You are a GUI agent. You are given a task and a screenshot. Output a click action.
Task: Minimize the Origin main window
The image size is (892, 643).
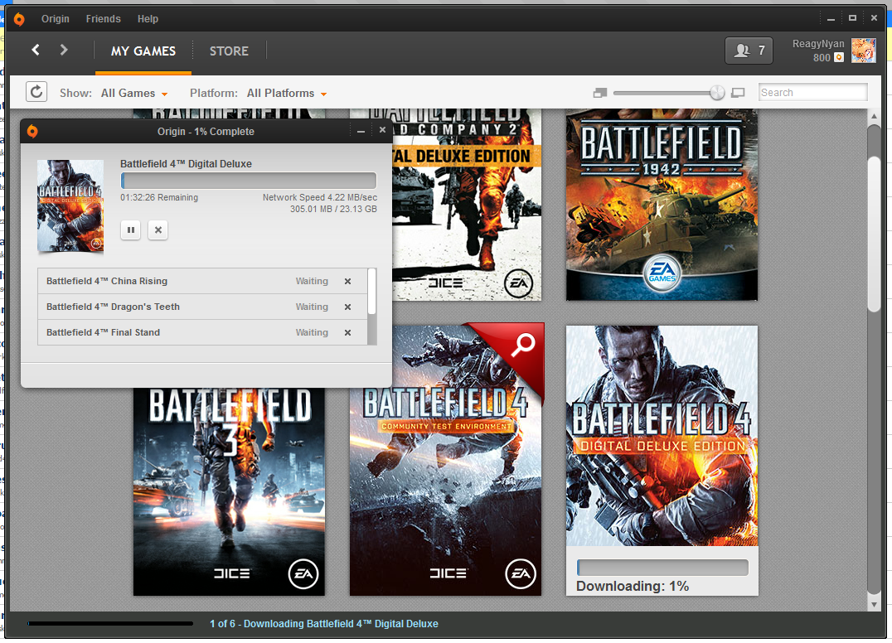(831, 19)
